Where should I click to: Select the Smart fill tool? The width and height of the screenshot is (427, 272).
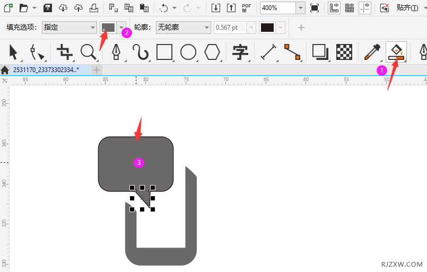396,52
